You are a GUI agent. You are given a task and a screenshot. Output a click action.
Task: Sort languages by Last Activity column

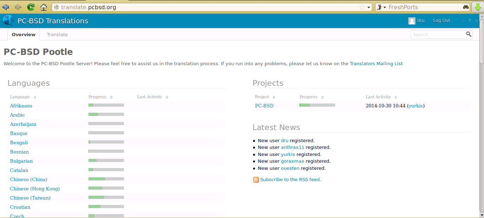pos(153,97)
